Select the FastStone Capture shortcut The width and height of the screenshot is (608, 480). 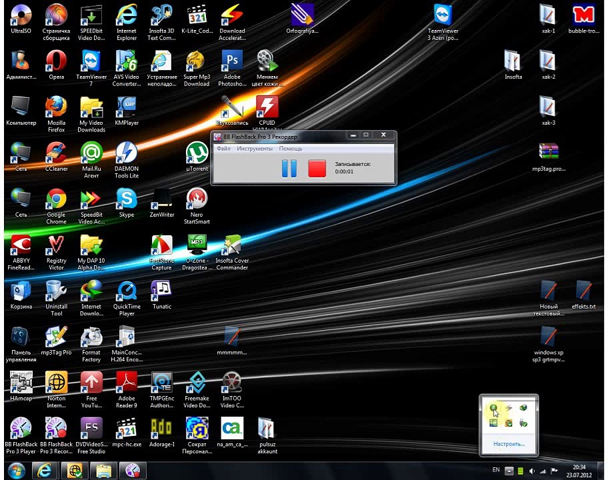pos(162,253)
